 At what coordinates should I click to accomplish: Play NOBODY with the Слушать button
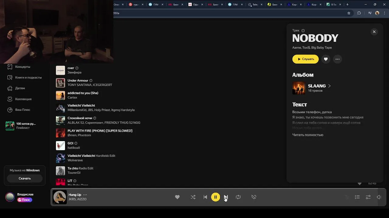pos(305,59)
